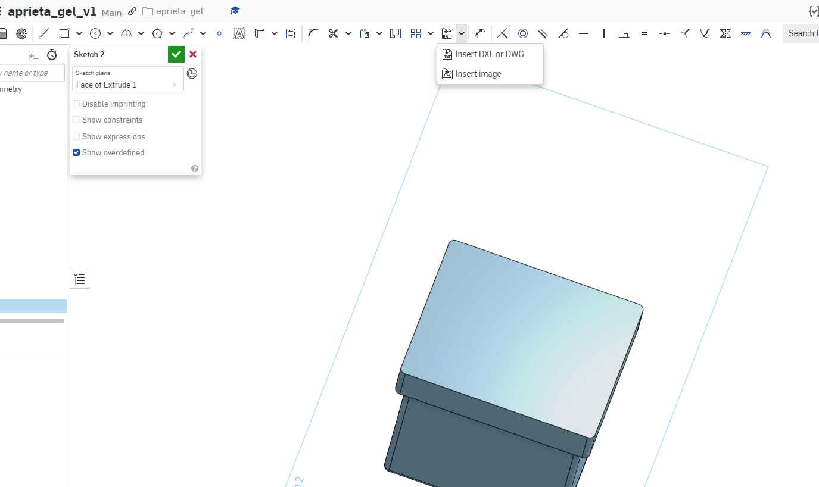Uncheck the Show overdefined checkbox
The width and height of the screenshot is (819, 487).
pos(76,152)
